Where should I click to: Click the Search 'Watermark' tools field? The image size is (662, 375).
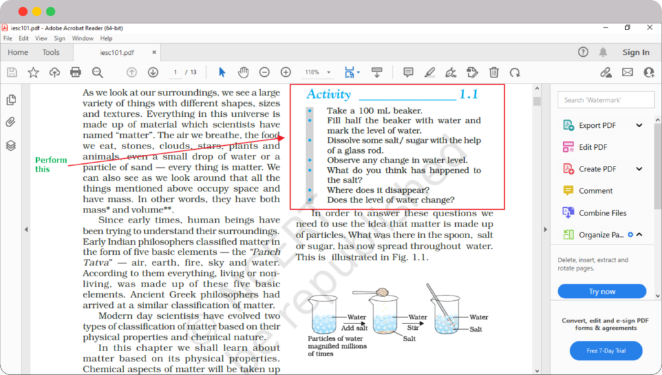click(606, 100)
